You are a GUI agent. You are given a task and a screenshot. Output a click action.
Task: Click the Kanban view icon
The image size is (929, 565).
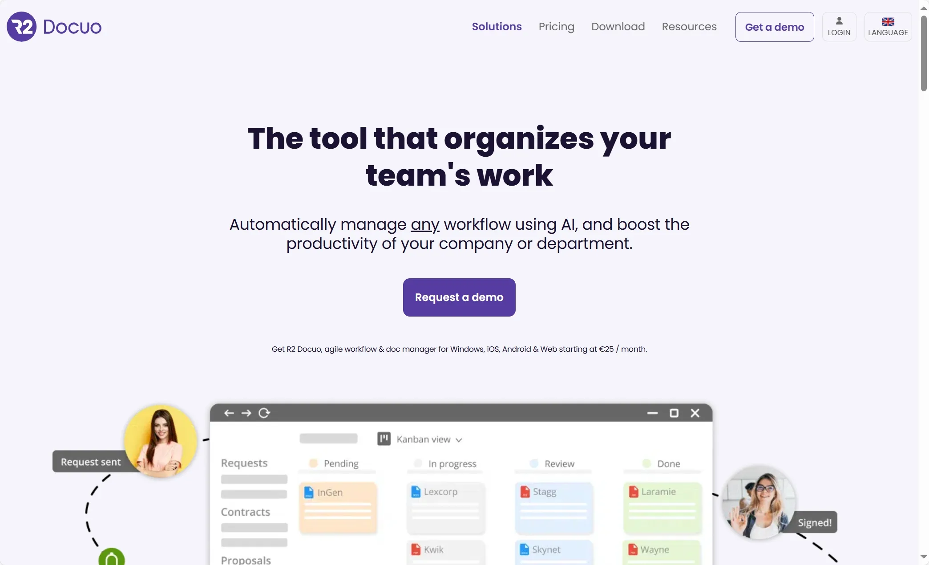tap(384, 439)
